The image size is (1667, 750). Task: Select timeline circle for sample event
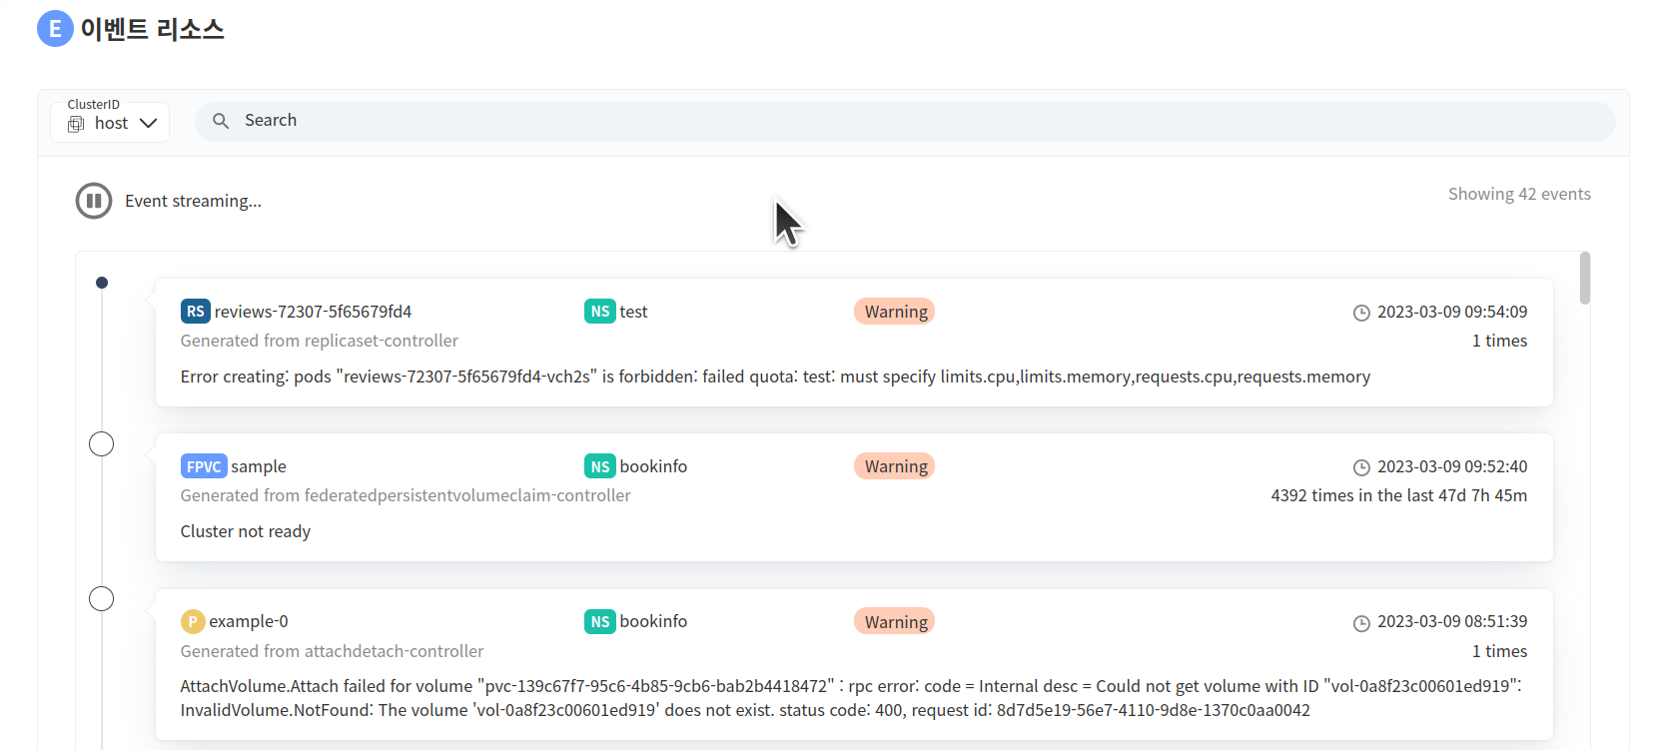point(102,444)
